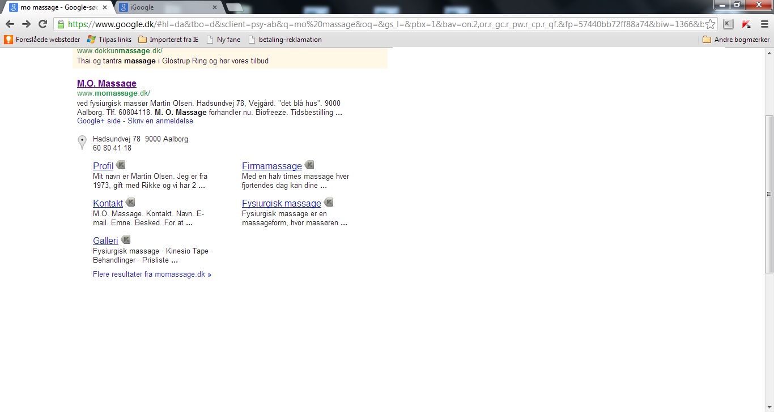Open the Fysiurgisk massage sitelink
Screen dimensions: 774x412
click(x=282, y=203)
